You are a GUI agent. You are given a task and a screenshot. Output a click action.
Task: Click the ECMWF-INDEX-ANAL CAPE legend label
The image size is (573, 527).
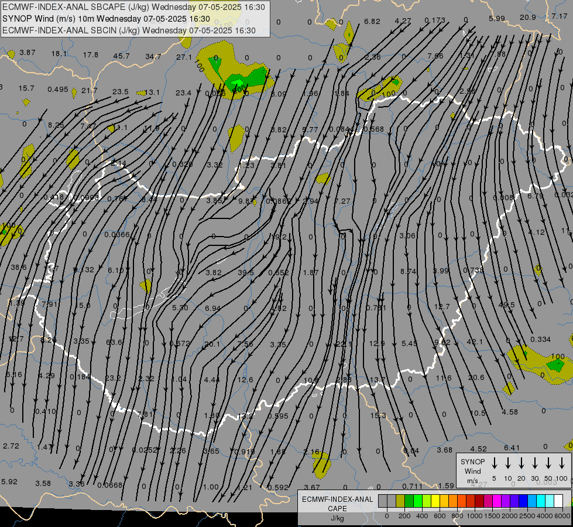(337, 508)
